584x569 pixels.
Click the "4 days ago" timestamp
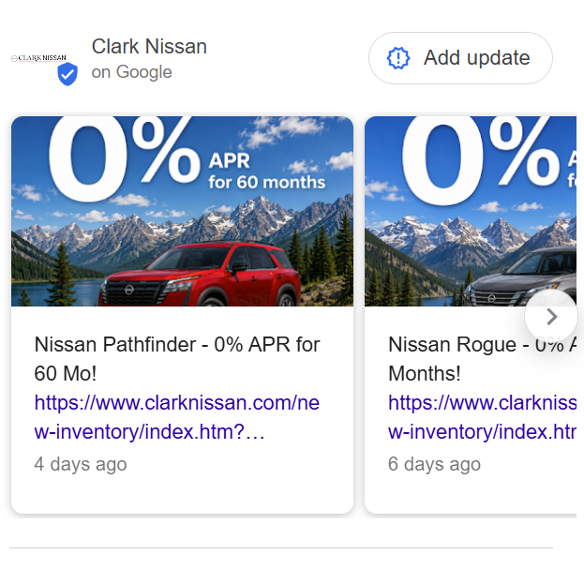tap(81, 464)
